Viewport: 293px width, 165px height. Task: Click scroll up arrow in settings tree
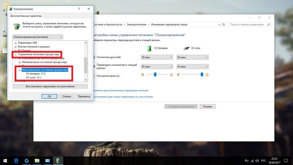(x=86, y=43)
